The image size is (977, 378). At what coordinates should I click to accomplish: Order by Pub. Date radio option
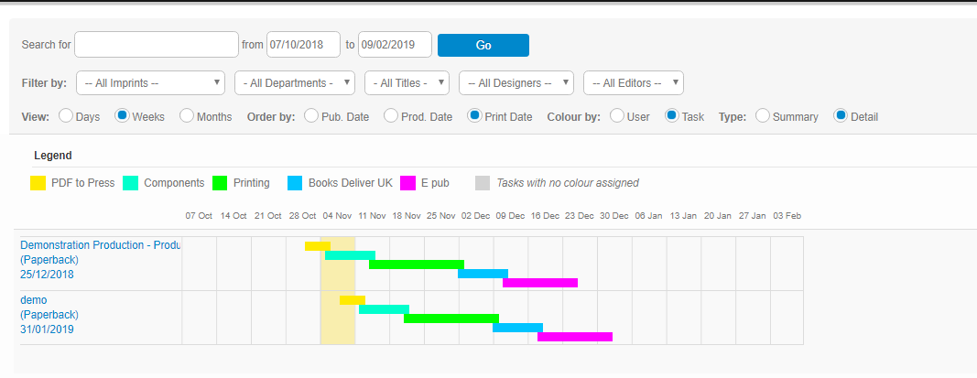(x=310, y=116)
